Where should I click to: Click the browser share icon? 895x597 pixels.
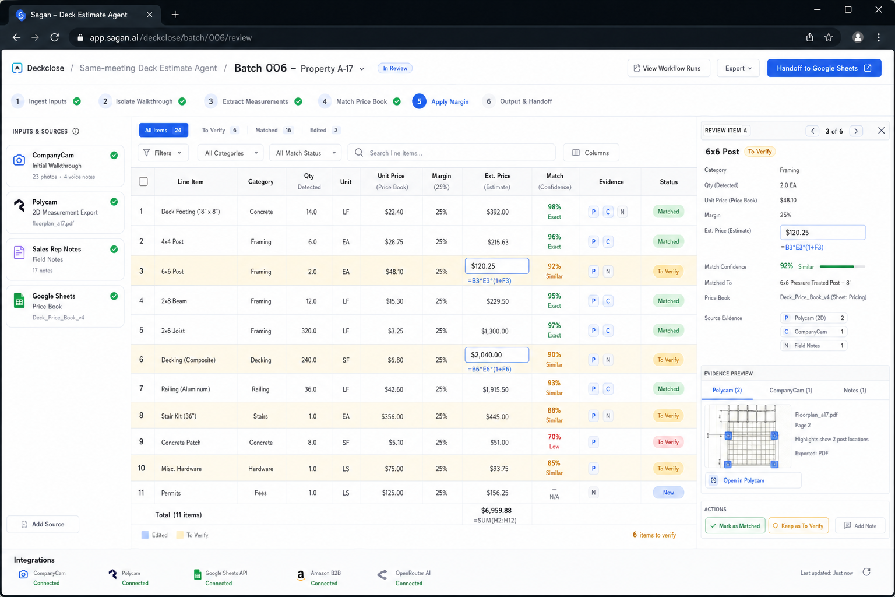coord(809,37)
